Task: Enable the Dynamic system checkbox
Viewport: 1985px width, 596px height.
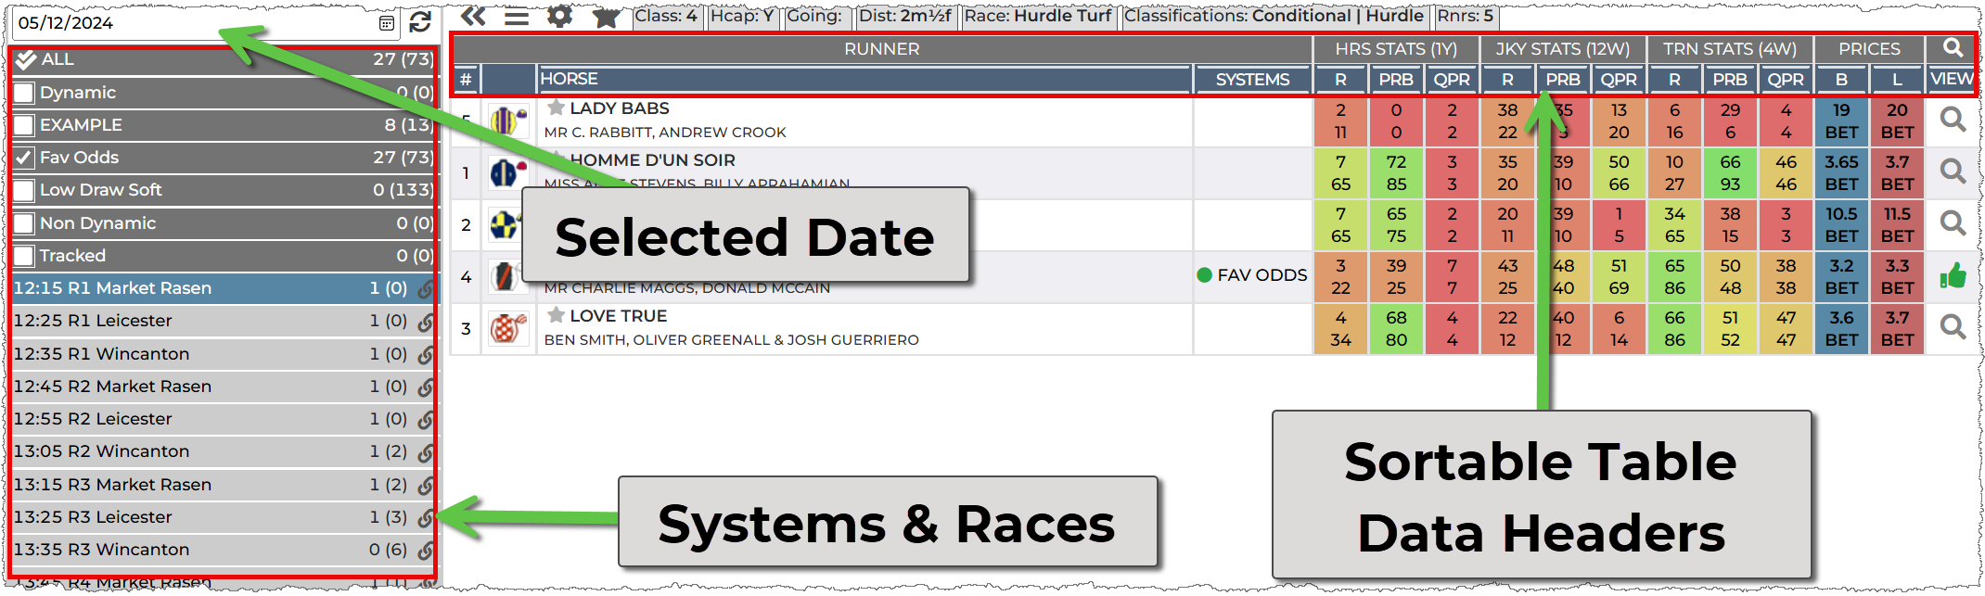Action: click(24, 93)
